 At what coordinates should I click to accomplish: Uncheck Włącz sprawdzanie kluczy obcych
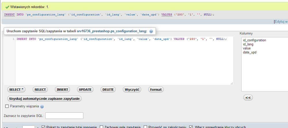pyautogui.click(x=191, y=127)
